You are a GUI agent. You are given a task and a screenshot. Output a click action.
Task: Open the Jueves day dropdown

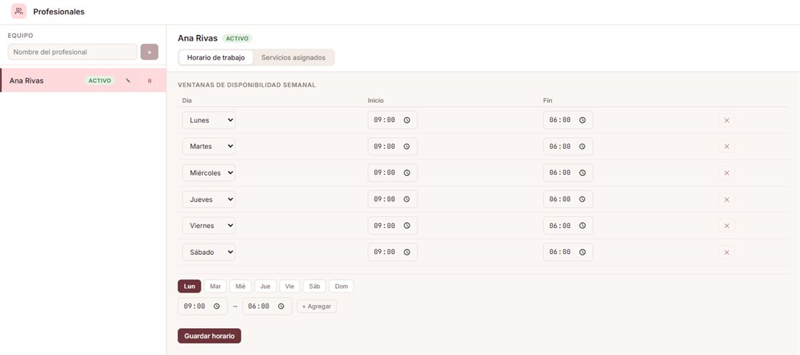[209, 199]
